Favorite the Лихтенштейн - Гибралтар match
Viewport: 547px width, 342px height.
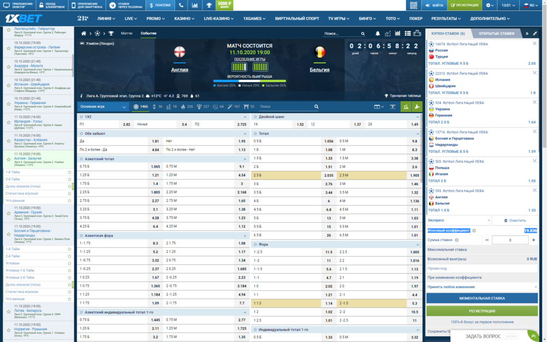pyautogui.click(x=9, y=30)
